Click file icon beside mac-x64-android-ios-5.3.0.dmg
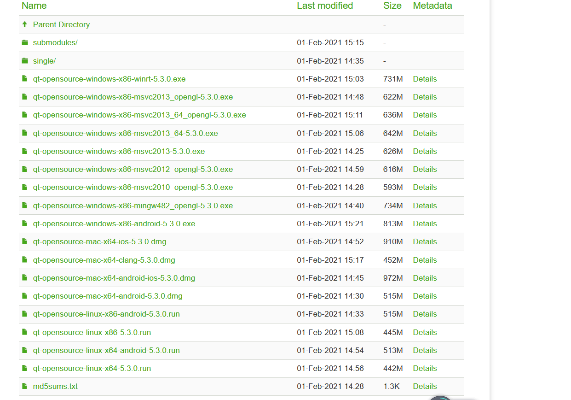The width and height of the screenshot is (571, 400). [25, 278]
